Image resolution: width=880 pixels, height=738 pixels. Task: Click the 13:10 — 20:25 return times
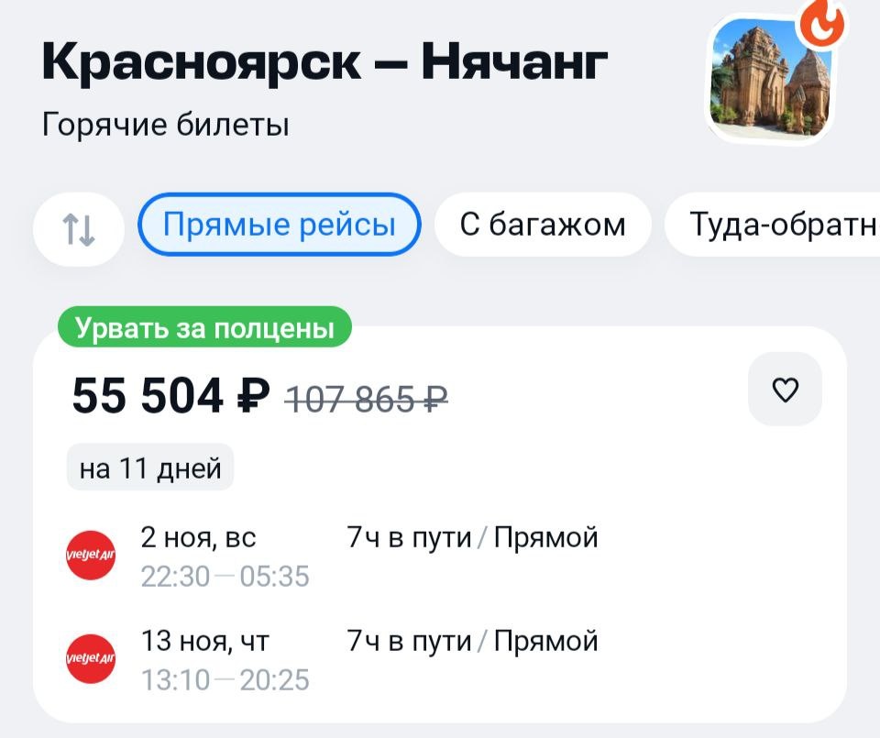pyautogui.click(x=225, y=679)
